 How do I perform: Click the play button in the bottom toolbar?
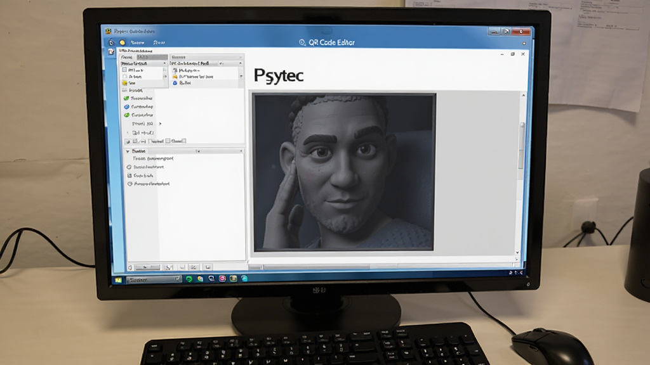pyautogui.click(x=147, y=267)
